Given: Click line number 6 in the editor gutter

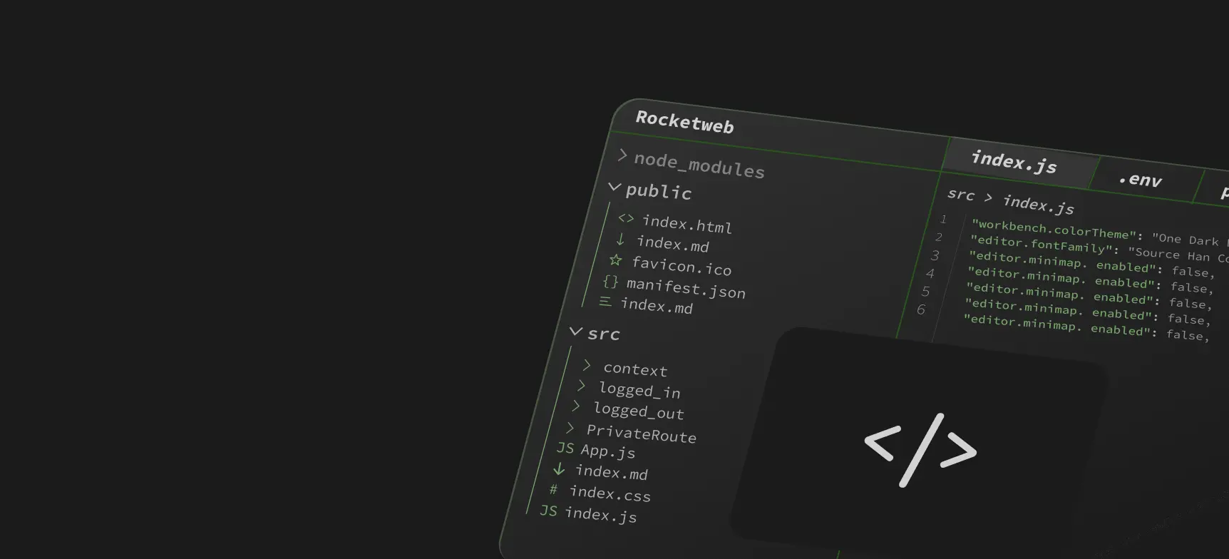Looking at the screenshot, I should coord(921,309).
